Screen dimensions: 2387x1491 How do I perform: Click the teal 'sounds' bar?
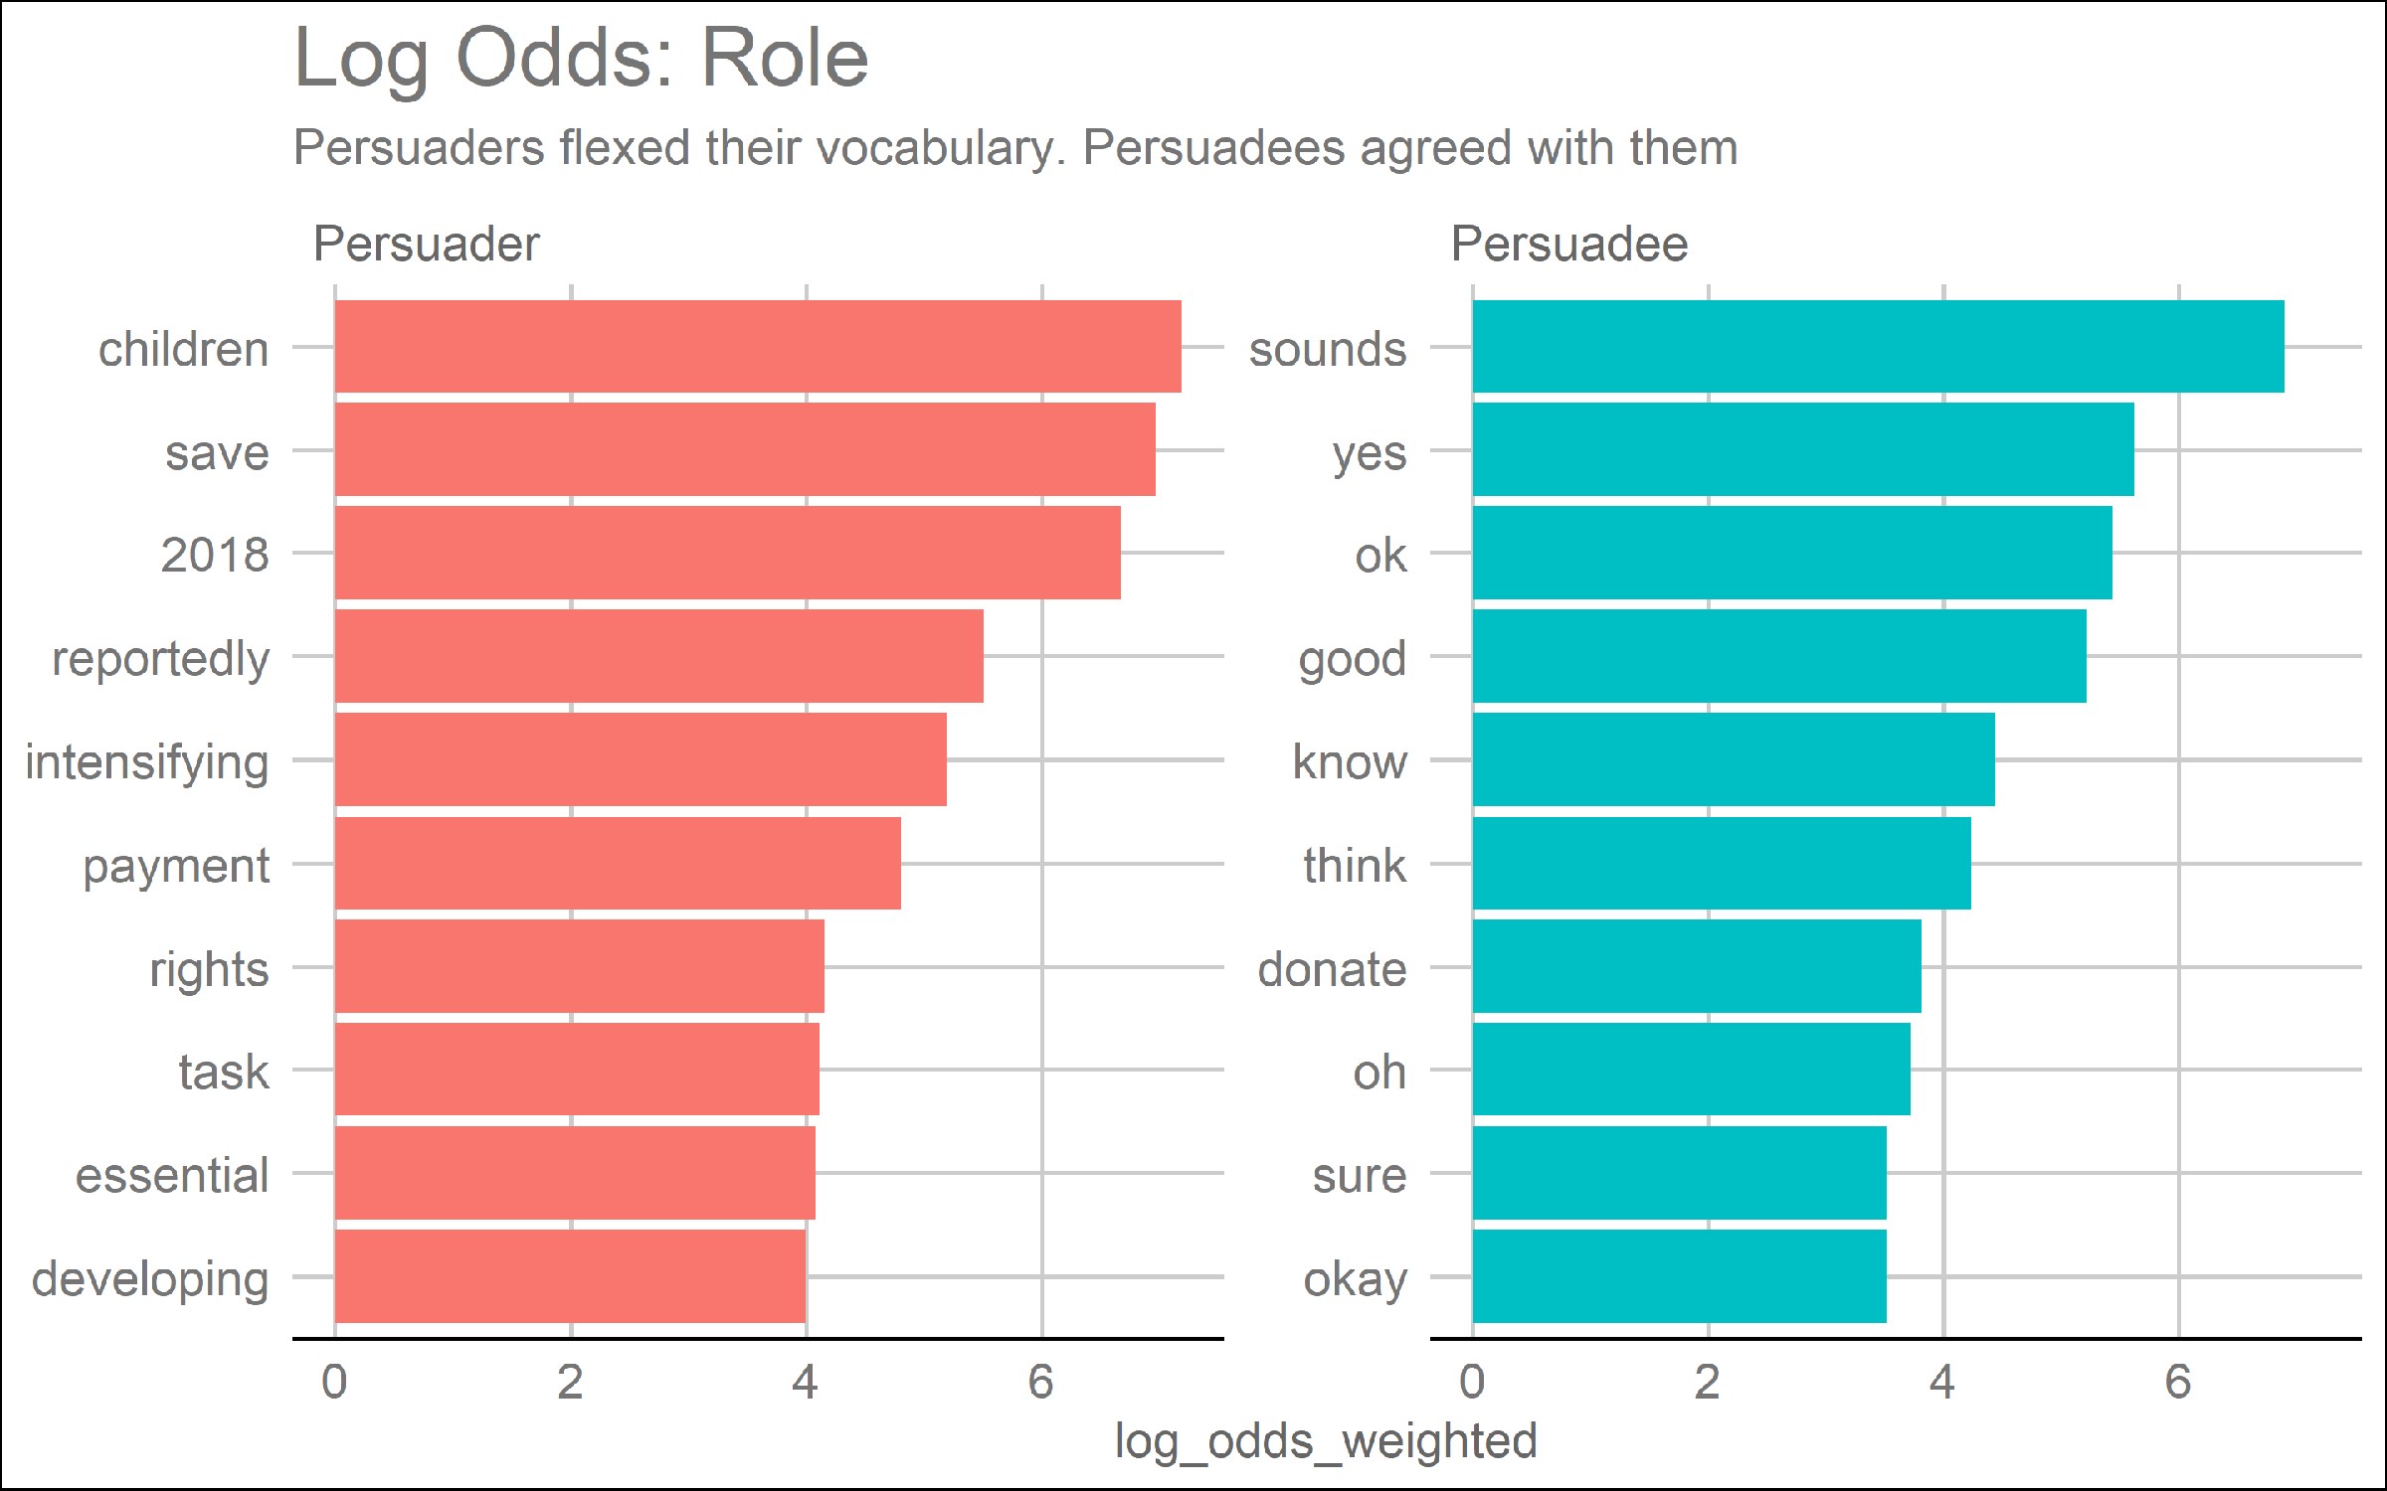pos(1878,347)
